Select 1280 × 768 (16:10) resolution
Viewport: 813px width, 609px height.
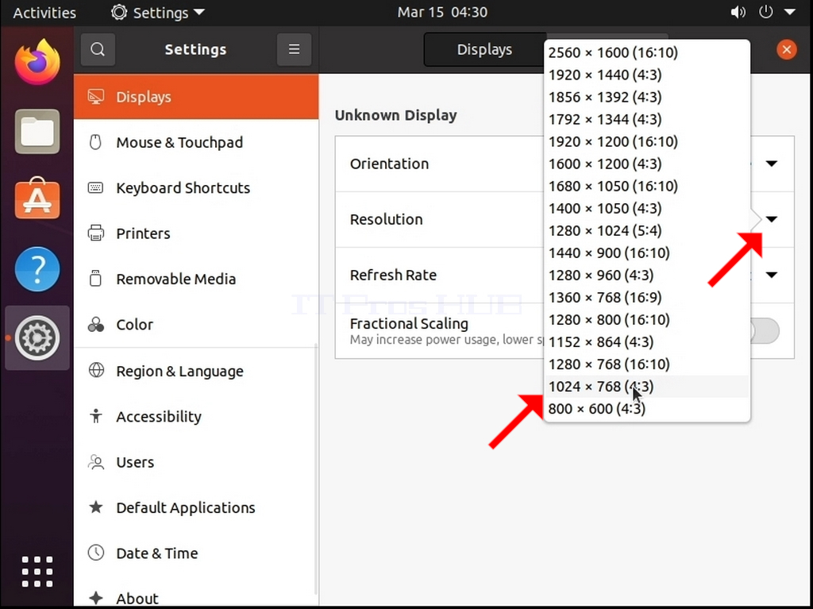[x=646, y=364]
